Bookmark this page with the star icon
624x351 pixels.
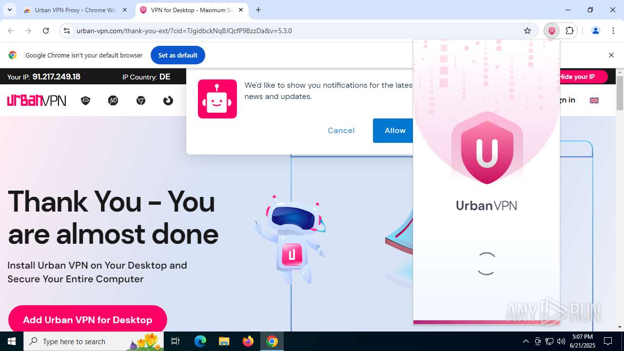(527, 31)
